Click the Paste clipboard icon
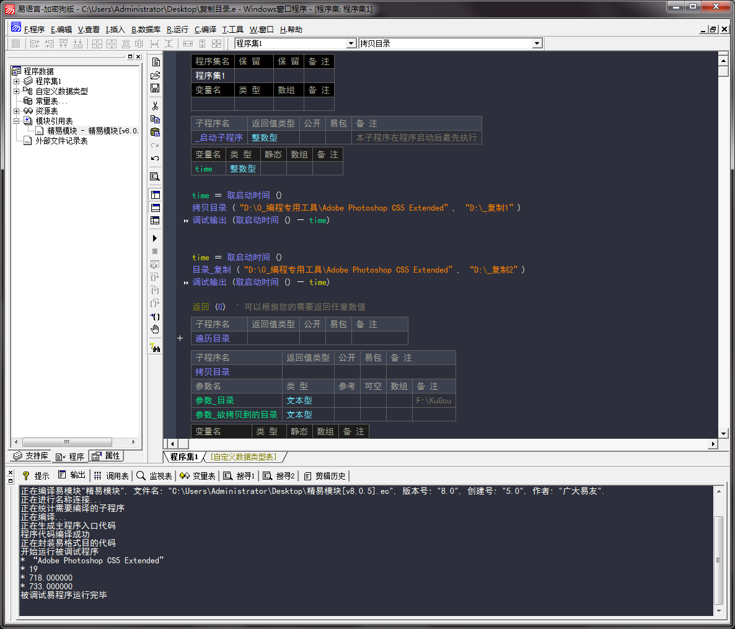Image resolution: width=735 pixels, height=629 pixels. tap(155, 132)
